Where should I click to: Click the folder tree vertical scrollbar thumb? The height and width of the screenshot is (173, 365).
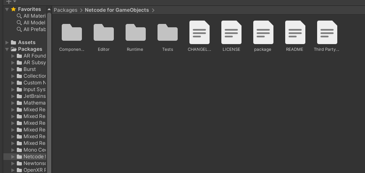[49, 93]
